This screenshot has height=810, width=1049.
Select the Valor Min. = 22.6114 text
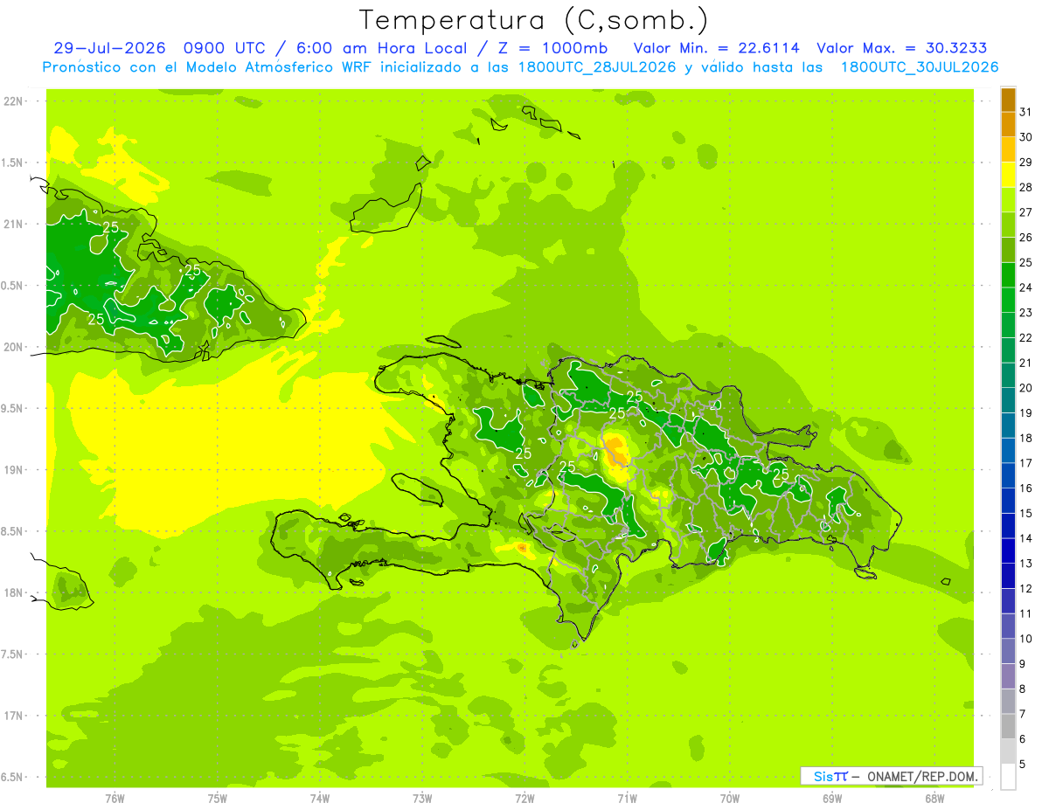click(716, 48)
